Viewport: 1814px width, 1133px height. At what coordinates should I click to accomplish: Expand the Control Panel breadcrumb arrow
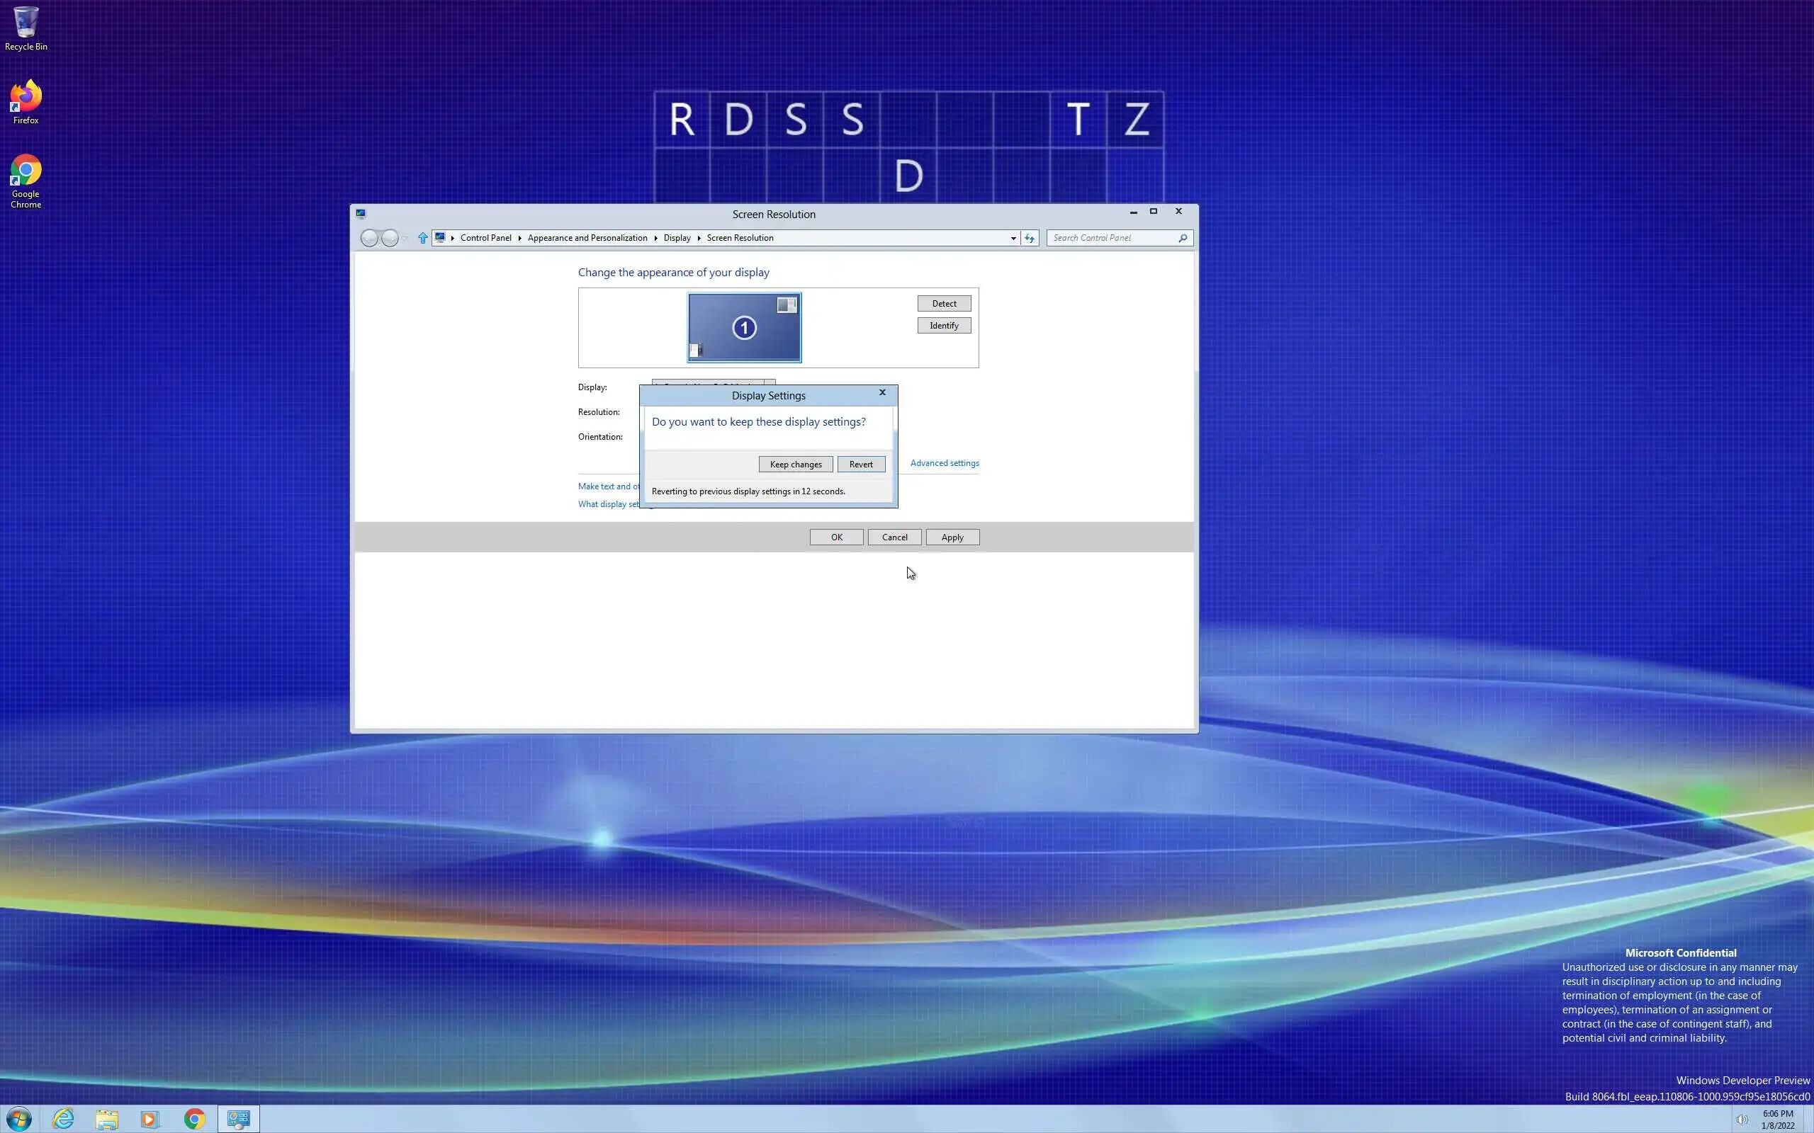click(519, 237)
